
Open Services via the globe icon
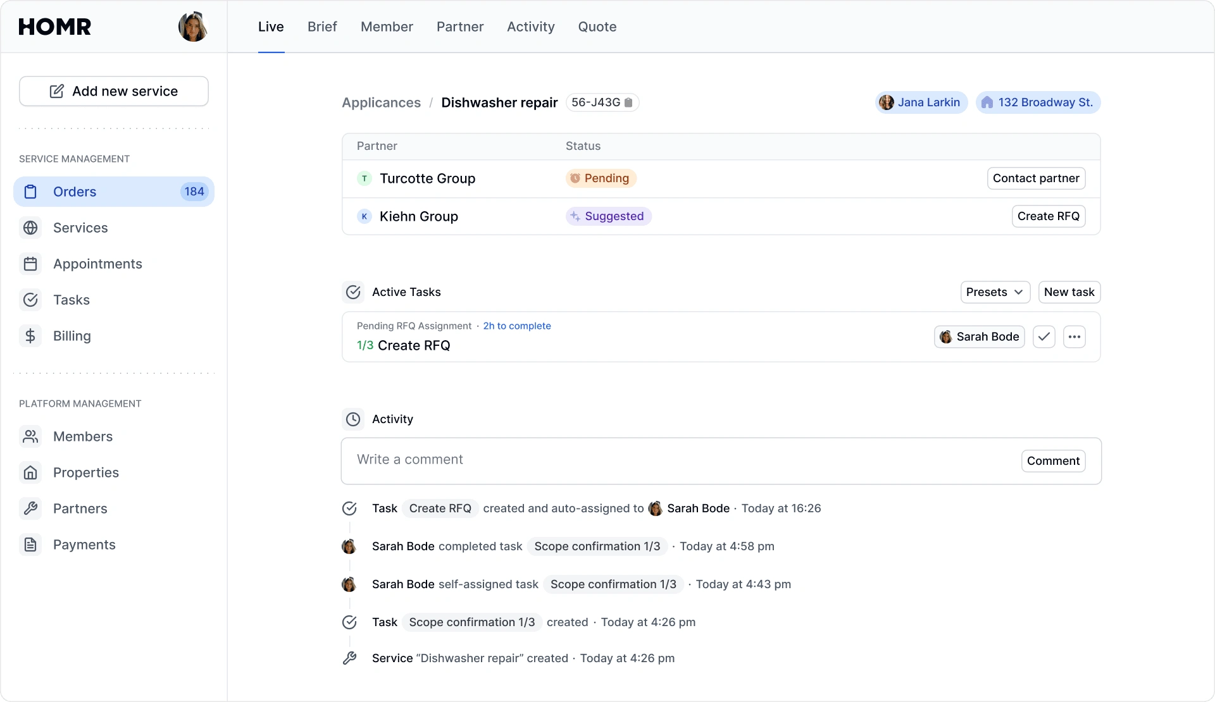[30, 228]
